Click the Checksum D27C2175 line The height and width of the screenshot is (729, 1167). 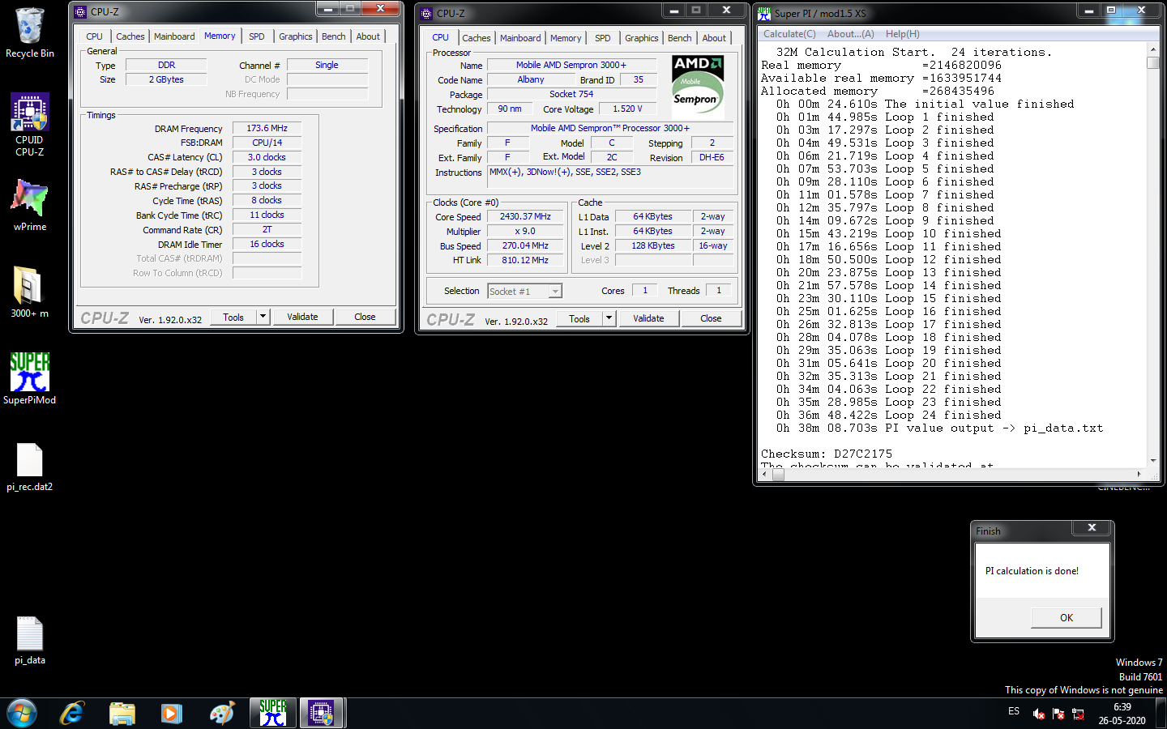click(x=827, y=454)
